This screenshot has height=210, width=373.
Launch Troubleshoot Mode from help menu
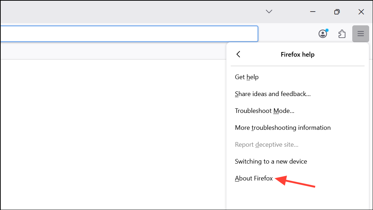(x=264, y=111)
